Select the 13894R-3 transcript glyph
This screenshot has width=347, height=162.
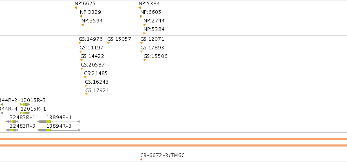(x=59, y=130)
